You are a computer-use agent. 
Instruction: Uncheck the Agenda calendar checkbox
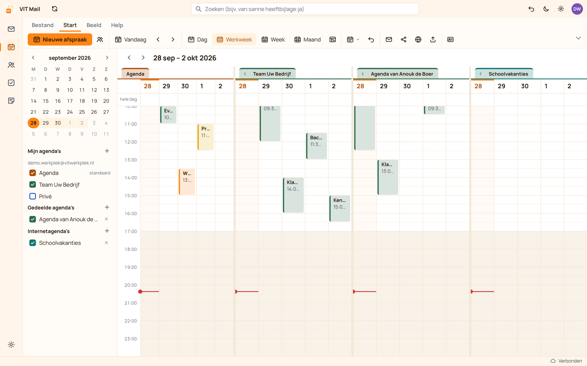click(33, 173)
